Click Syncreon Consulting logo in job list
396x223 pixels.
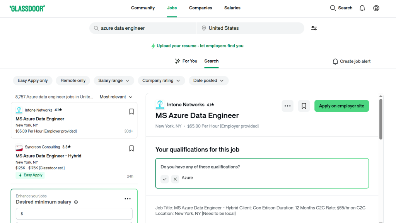click(x=19, y=147)
